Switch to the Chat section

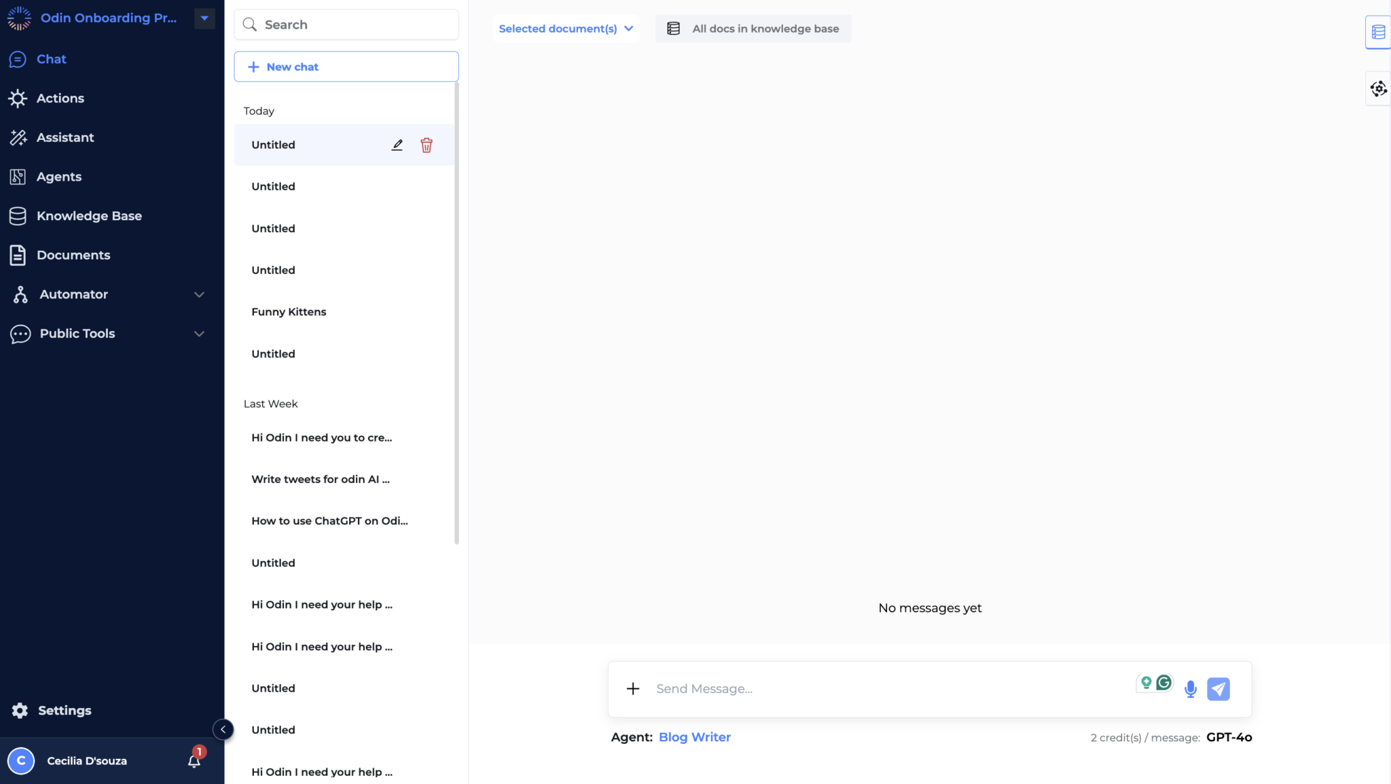[52, 59]
